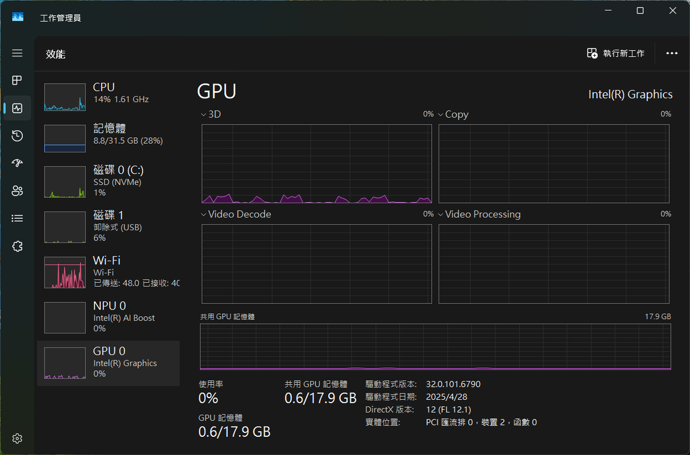Click driver date 2025/4/28
690x455 pixels.
(447, 397)
